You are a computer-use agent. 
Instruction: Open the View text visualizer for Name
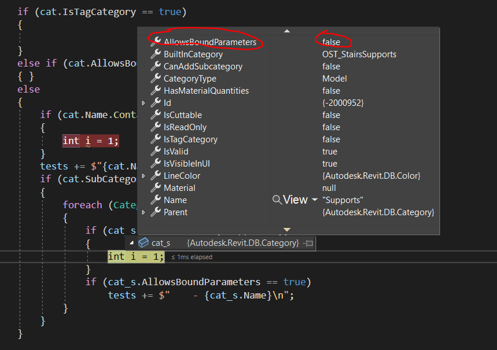tap(295, 200)
